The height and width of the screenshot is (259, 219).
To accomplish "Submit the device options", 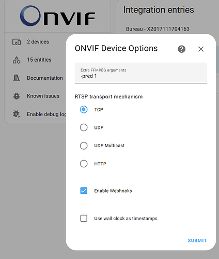I will coord(197,240).
